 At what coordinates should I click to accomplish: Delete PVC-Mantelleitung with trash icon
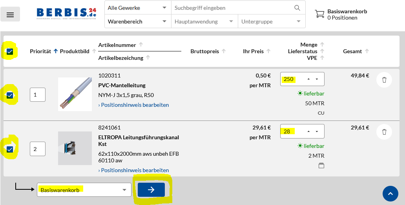[x=384, y=80]
